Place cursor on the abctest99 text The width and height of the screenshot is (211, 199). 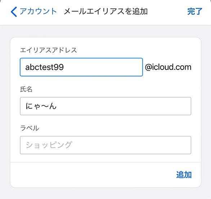point(44,67)
